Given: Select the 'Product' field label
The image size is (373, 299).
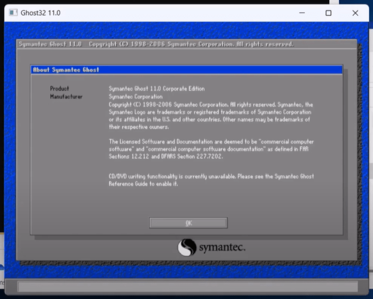Looking at the screenshot, I should point(59,89).
